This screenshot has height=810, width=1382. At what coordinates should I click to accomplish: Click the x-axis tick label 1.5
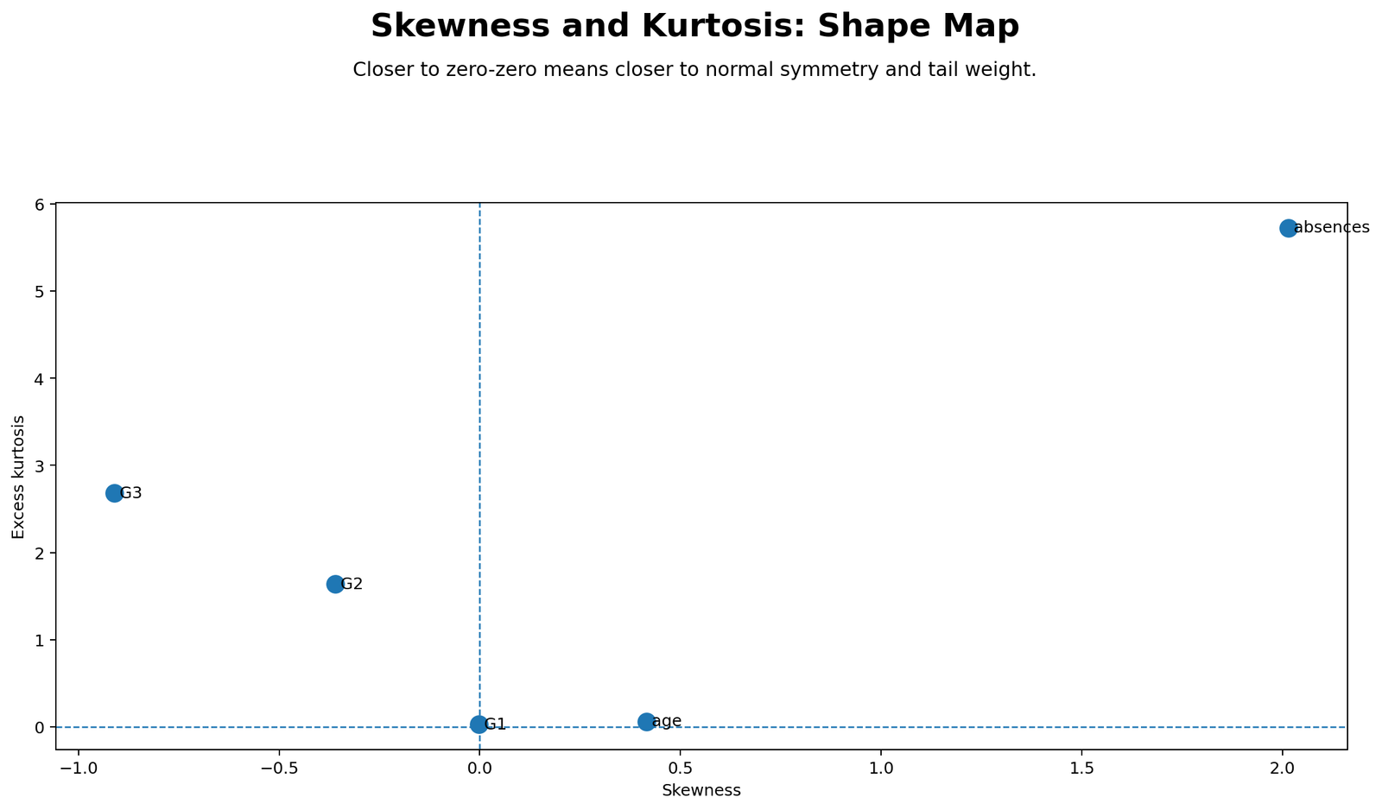(x=1081, y=769)
